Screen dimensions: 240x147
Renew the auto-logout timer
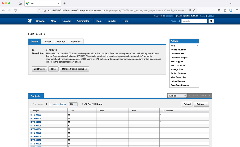tap(202, 16)
